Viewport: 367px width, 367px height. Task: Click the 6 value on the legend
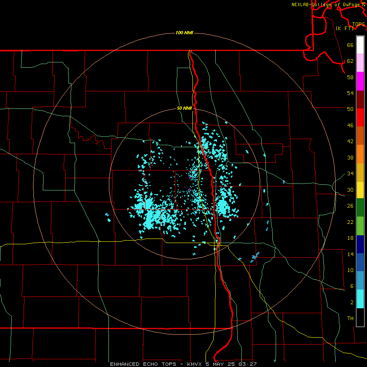coord(352,286)
